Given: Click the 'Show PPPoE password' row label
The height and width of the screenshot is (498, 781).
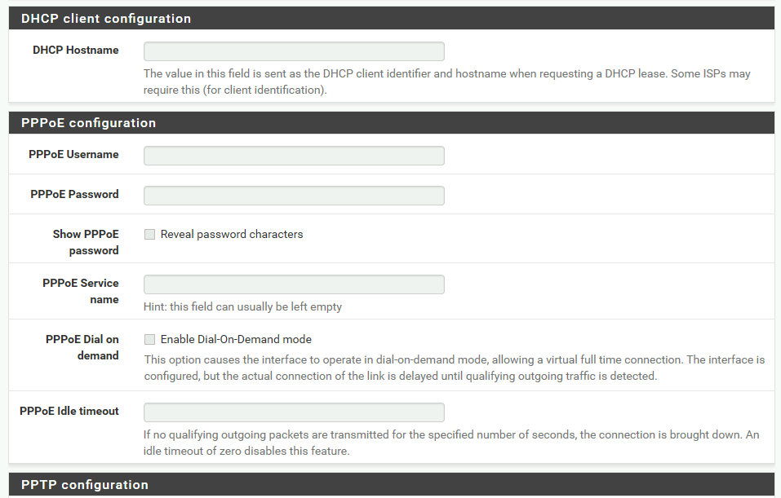Looking at the screenshot, I should (87, 242).
